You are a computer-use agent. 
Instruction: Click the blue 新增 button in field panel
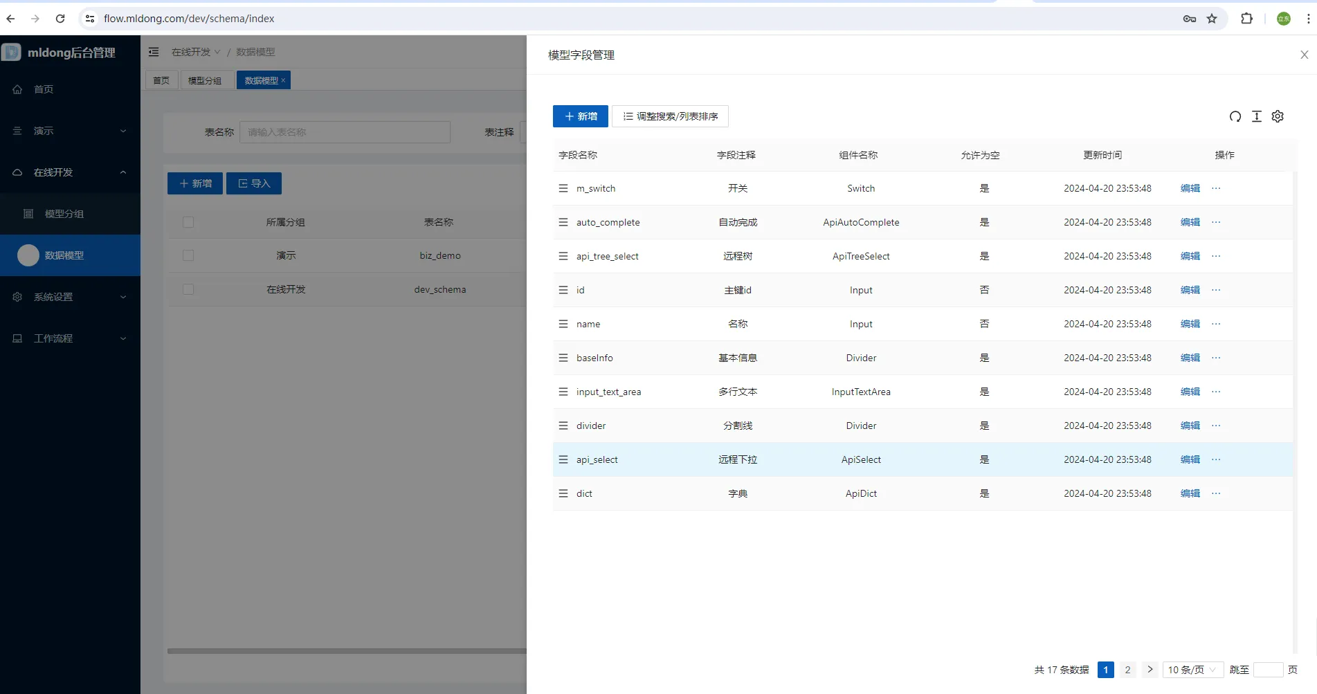click(581, 116)
